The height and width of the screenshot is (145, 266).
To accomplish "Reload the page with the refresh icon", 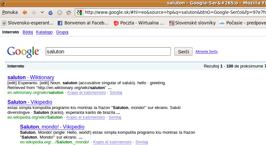I will (51, 13).
